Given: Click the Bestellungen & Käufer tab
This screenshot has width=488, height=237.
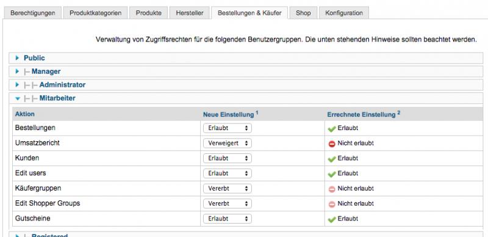Looking at the screenshot, I should tap(249, 13).
